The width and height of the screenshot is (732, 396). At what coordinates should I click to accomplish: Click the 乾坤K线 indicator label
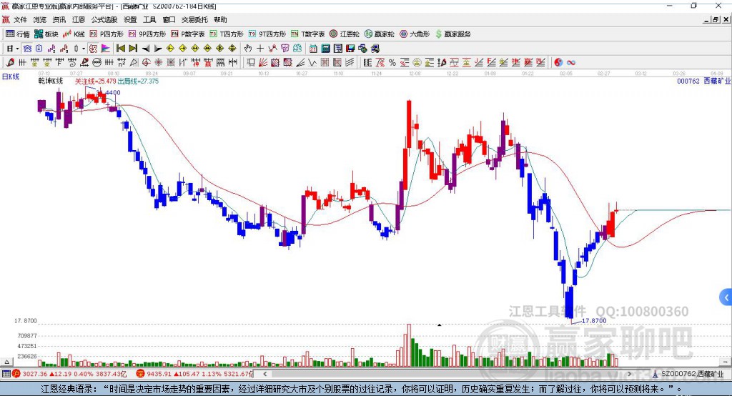51,81
